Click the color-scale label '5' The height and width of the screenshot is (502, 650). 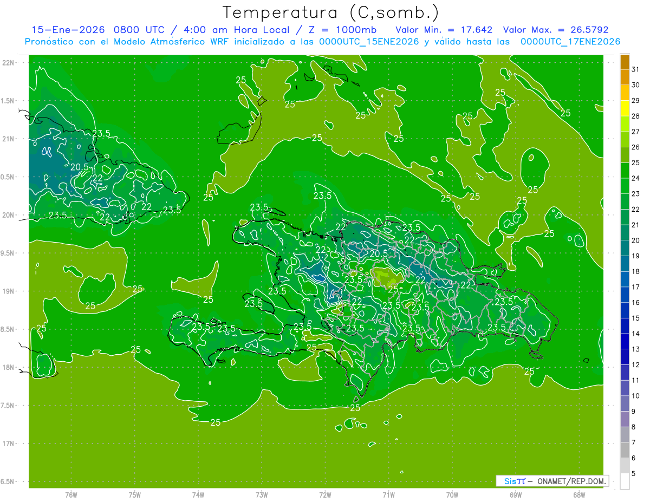(634, 474)
